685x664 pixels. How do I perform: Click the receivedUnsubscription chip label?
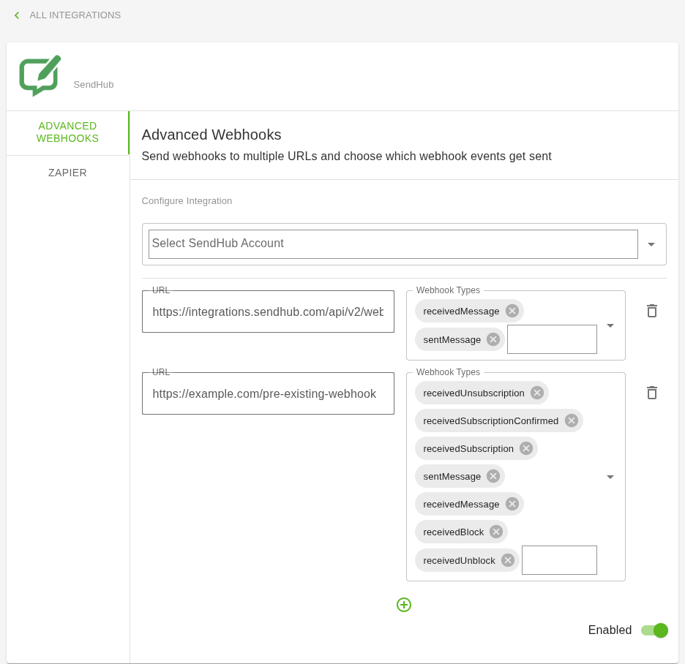coord(473,393)
